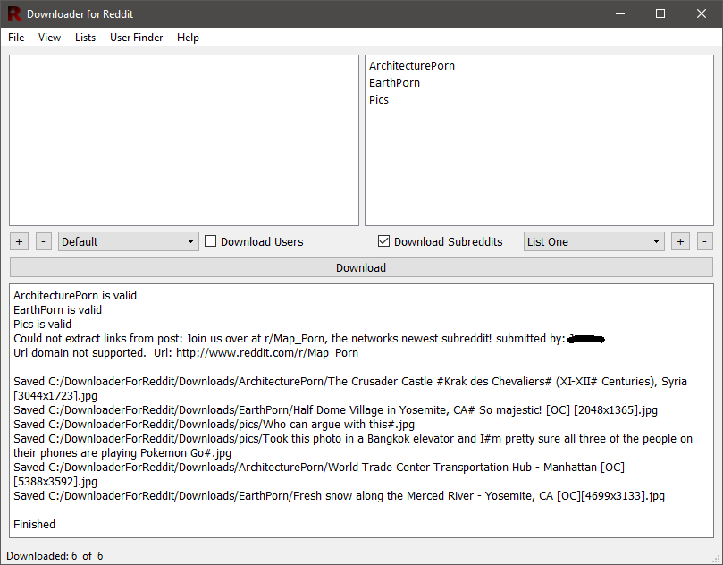Click the window resize grip in status bar
This screenshot has height=565, width=723.
point(716,558)
